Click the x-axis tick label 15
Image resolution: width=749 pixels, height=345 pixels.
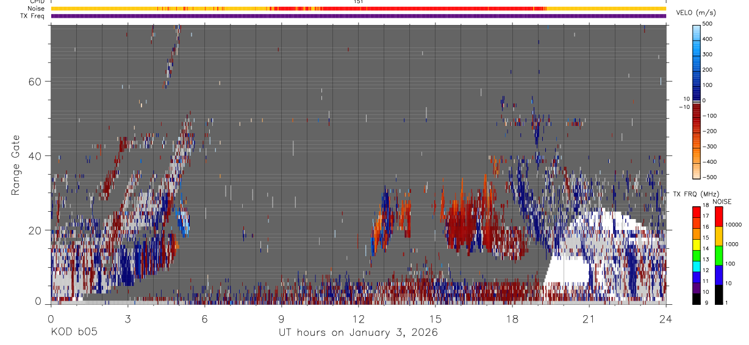tap(435, 319)
